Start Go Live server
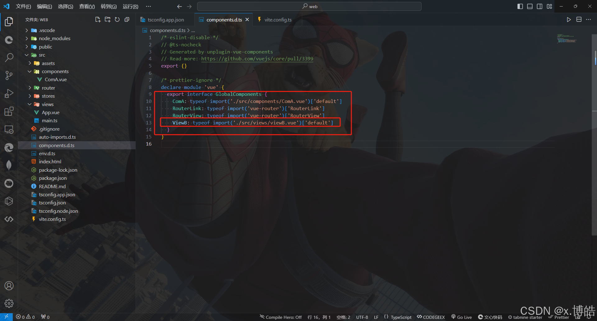Screen dimensions: 597x321 [461, 317]
